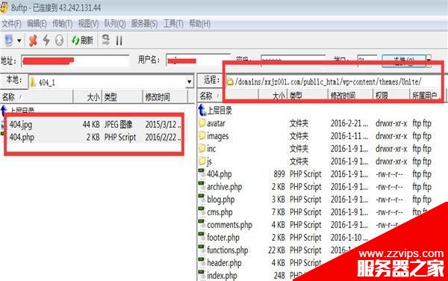Click the comments.php file icon
This screenshot has height=281, width=448.
coord(202,224)
